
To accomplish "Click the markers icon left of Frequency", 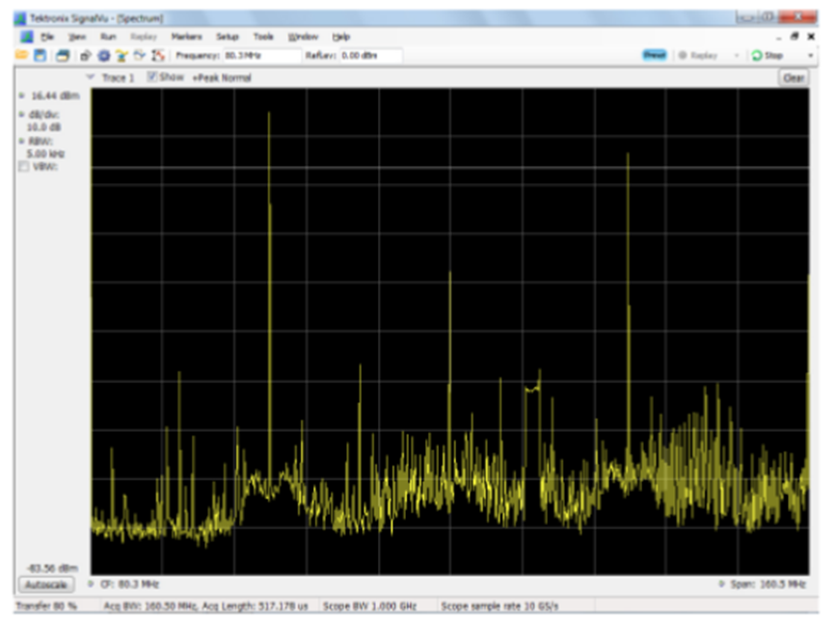I will (x=158, y=56).
